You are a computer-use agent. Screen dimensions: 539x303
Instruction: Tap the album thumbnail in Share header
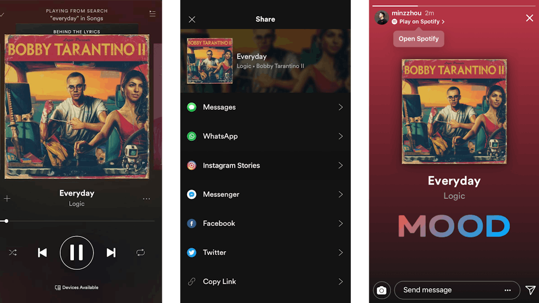[210, 61]
